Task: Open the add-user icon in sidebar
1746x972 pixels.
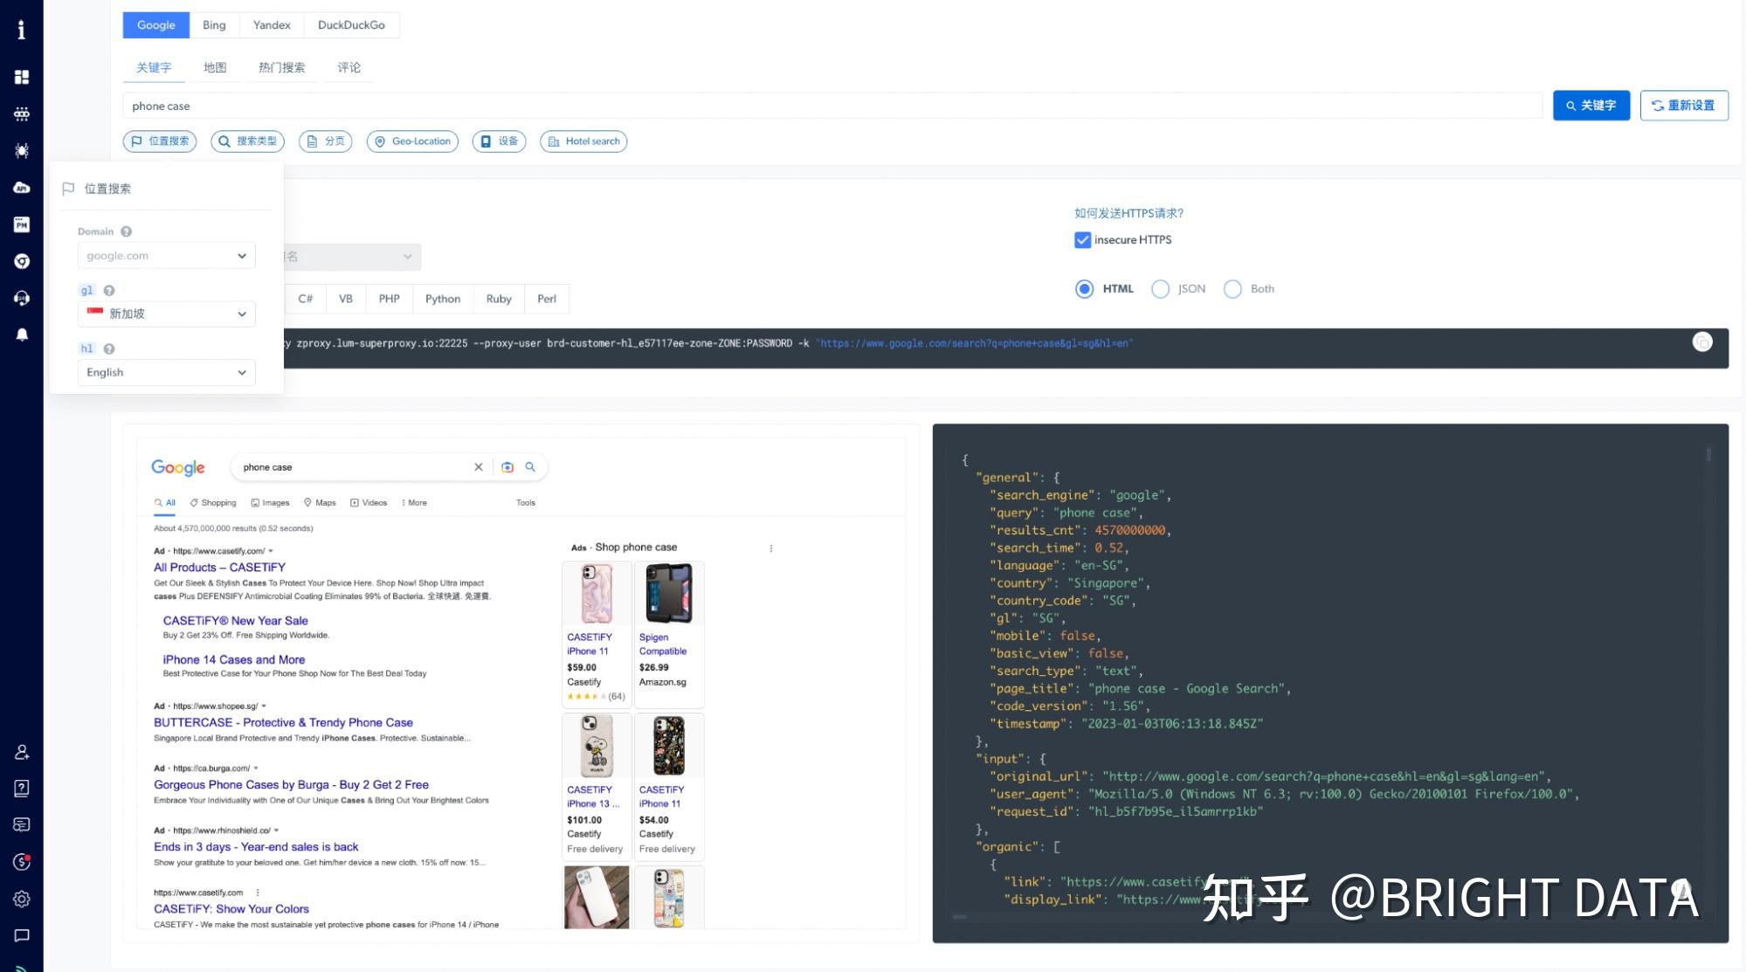Action: (x=22, y=752)
